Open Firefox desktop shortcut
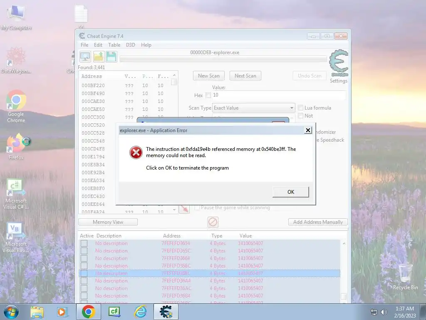426x320 pixels. [16, 146]
